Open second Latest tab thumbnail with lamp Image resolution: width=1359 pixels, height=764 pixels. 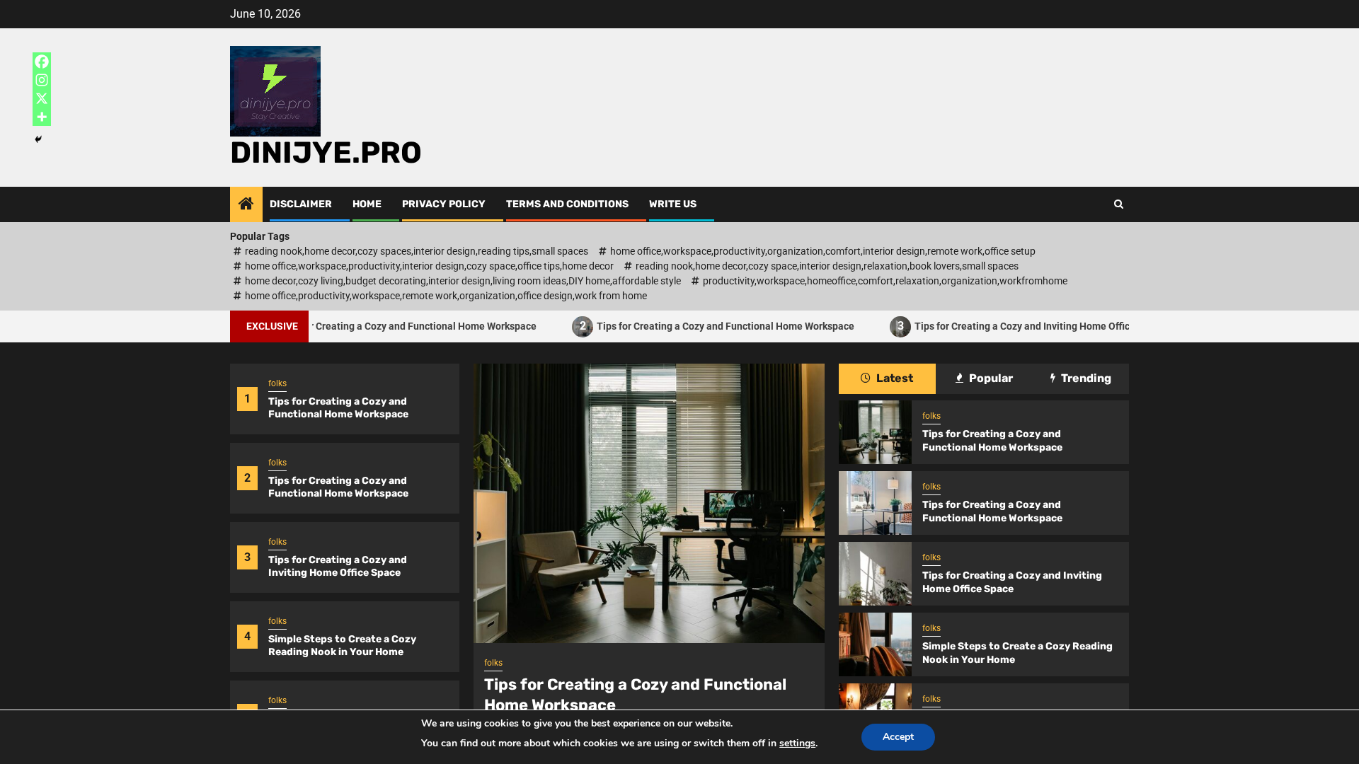(x=875, y=503)
